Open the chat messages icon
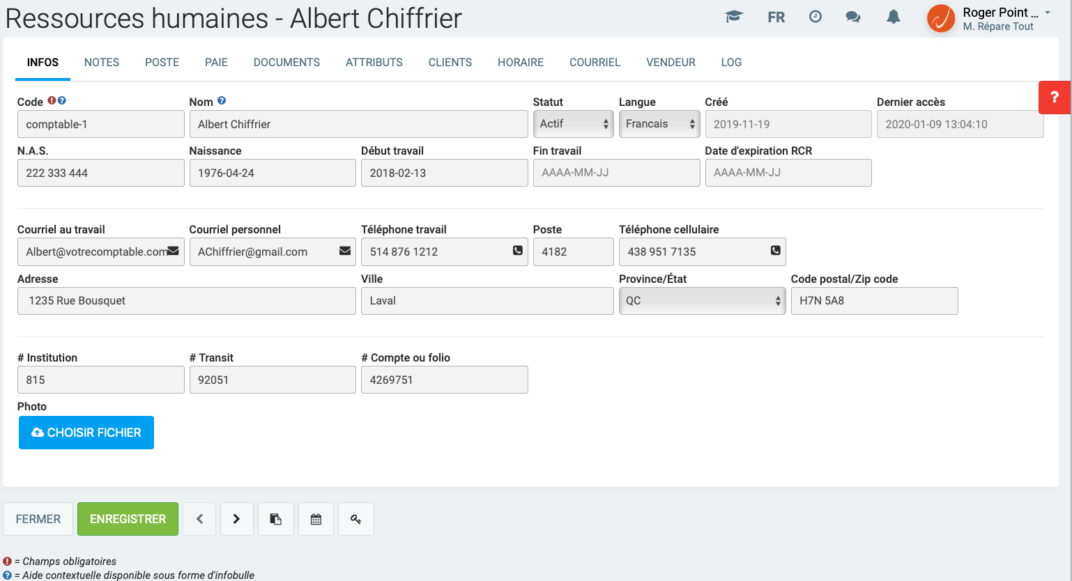The height and width of the screenshot is (581, 1072). coord(852,17)
